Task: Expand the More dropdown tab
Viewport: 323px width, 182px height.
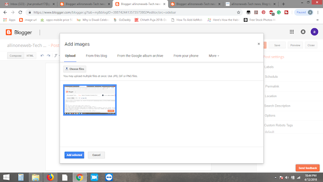Action: tap(214, 56)
